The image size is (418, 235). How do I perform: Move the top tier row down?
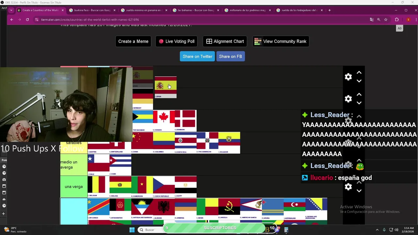[359, 81]
